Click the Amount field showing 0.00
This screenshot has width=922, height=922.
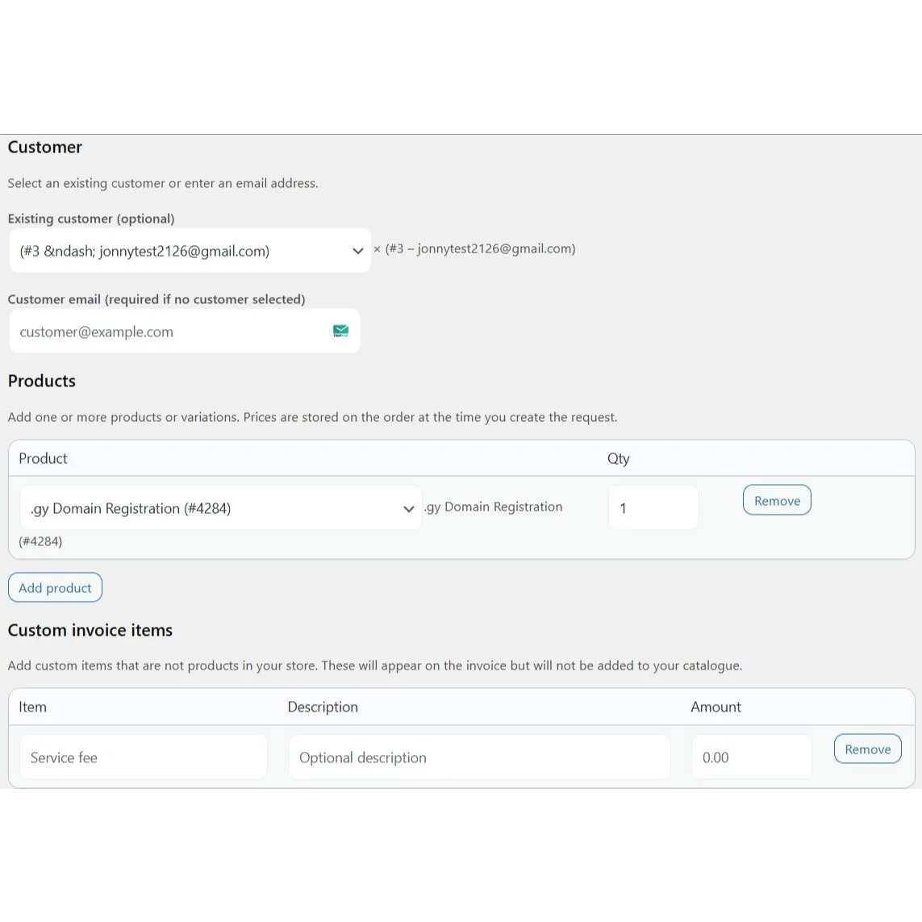pyautogui.click(x=750, y=757)
